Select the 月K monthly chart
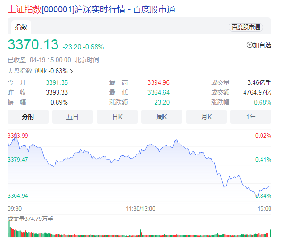286x243 pixels. coord(206,117)
